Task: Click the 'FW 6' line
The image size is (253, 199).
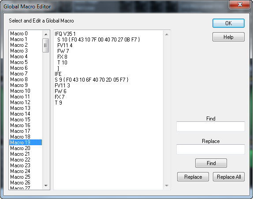Action: [61, 91]
